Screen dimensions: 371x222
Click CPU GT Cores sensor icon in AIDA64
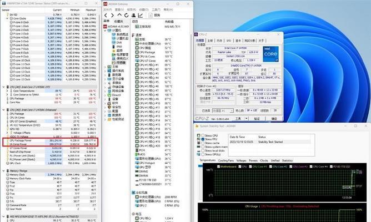point(137,60)
